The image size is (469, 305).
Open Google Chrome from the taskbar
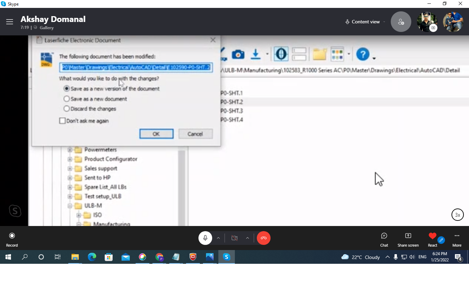[x=159, y=257]
